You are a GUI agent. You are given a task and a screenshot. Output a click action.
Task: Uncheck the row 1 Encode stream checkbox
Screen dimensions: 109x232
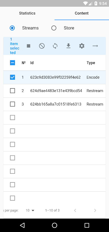click(x=12, y=77)
